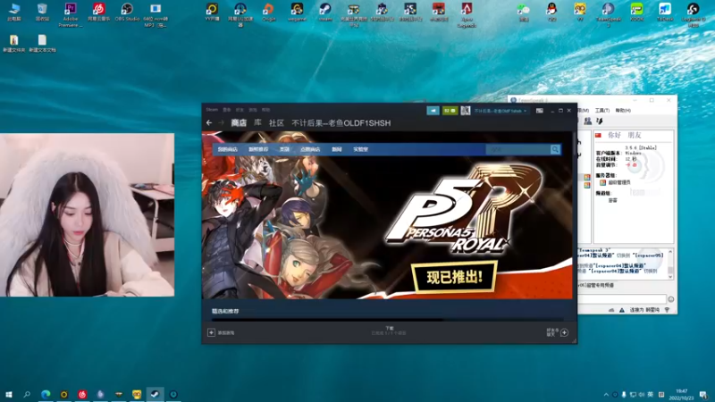The width and height of the screenshot is (715, 402).
Task: Open the 社区 community tab
Action: 276,123
